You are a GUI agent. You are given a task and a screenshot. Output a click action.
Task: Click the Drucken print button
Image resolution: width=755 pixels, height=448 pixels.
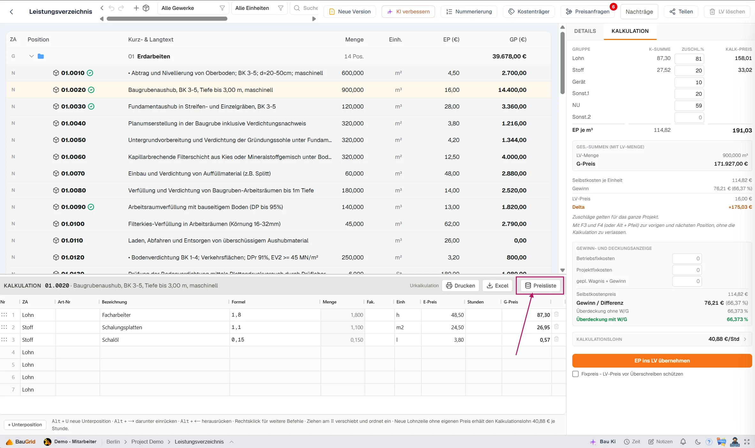point(460,286)
